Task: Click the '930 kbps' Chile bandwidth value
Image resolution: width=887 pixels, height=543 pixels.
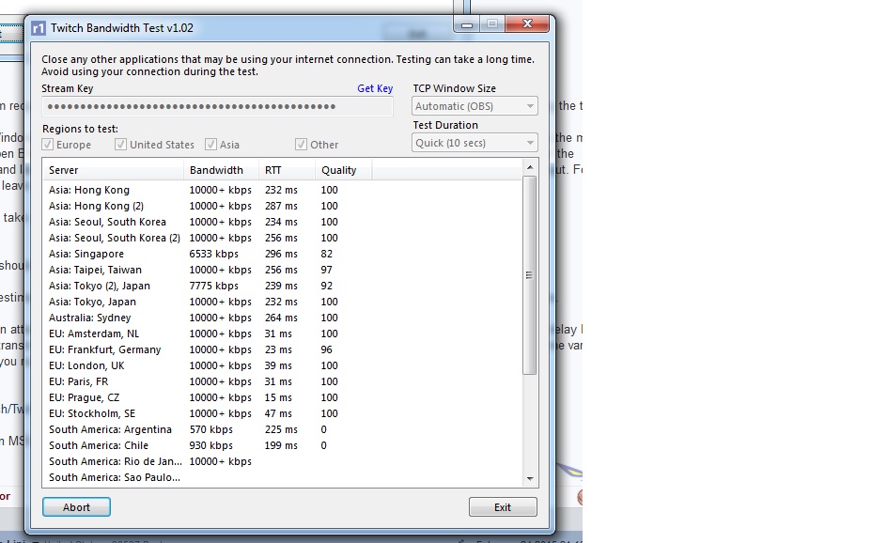Action: (211, 445)
